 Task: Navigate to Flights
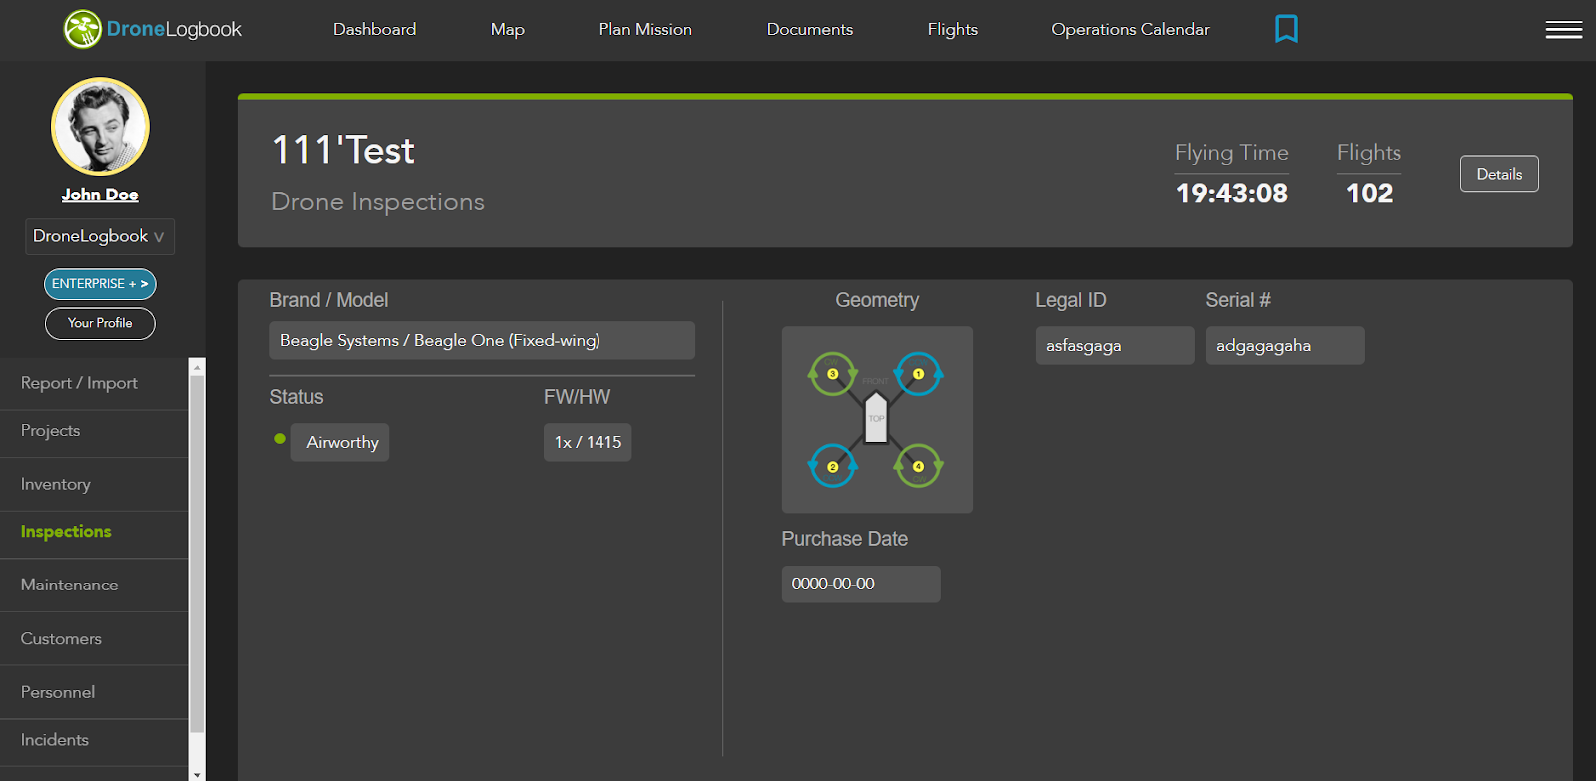click(x=952, y=29)
